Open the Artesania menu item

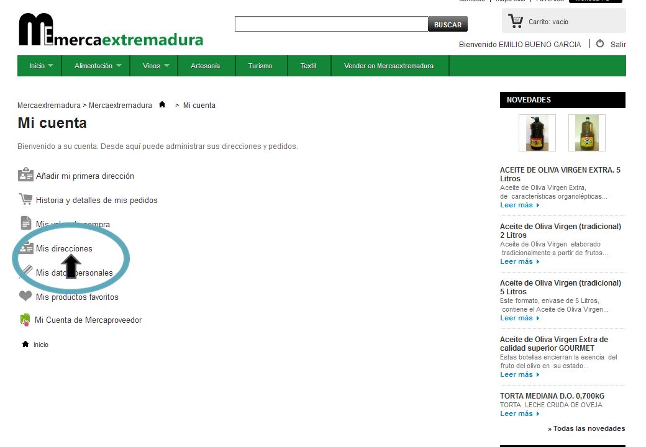[x=205, y=66]
